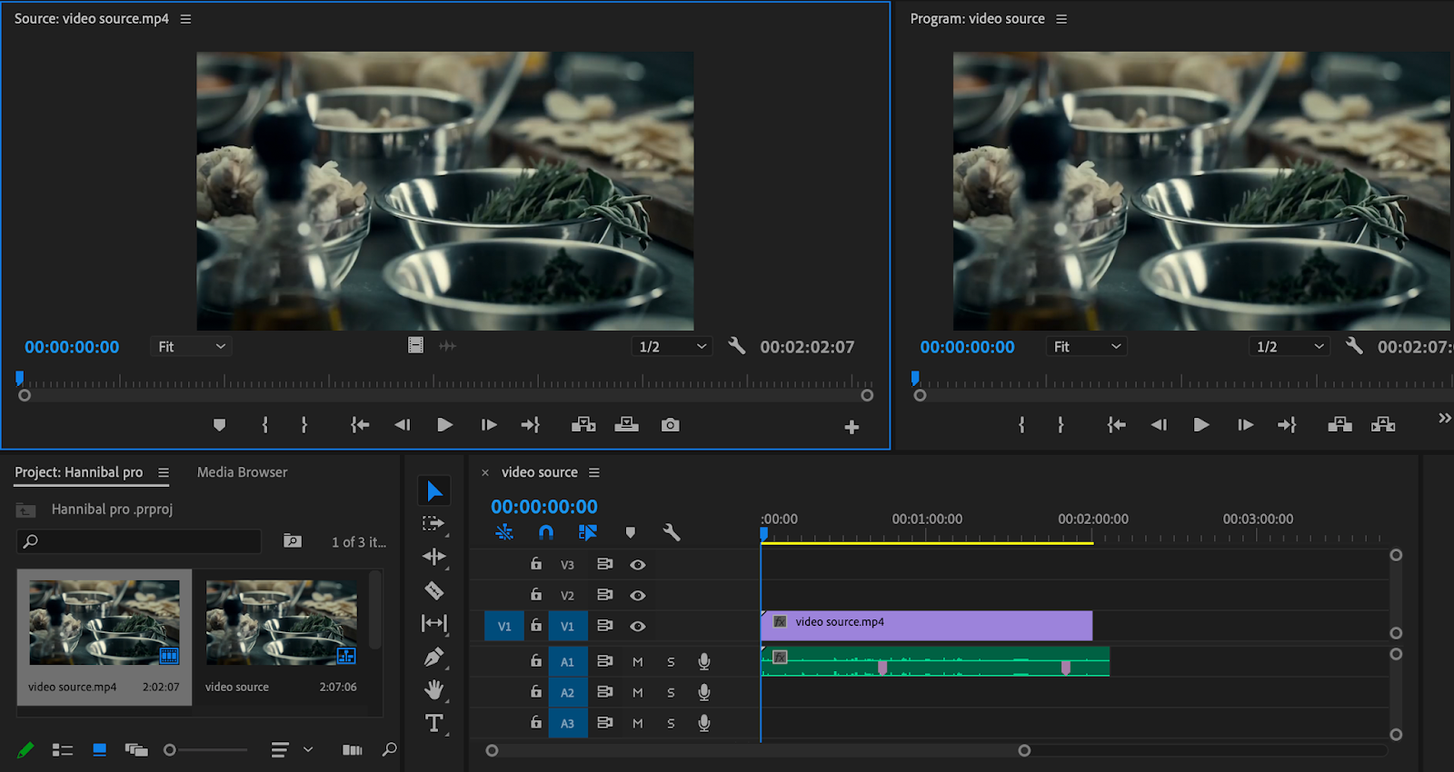
Task: Select the Pen tool
Action: point(434,657)
